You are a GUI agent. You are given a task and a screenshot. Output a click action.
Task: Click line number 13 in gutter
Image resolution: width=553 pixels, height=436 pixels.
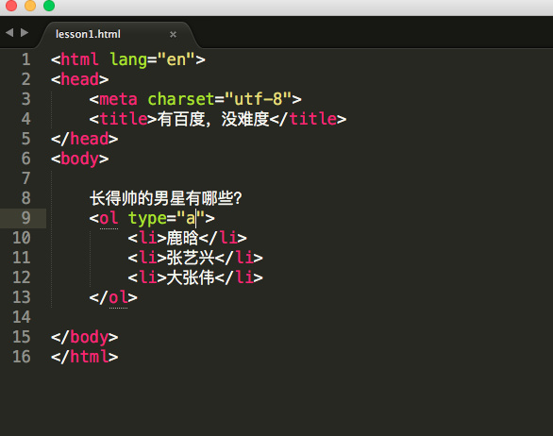click(22, 297)
